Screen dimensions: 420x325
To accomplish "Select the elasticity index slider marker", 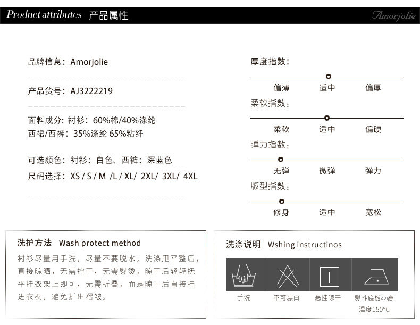I will coord(281,160).
